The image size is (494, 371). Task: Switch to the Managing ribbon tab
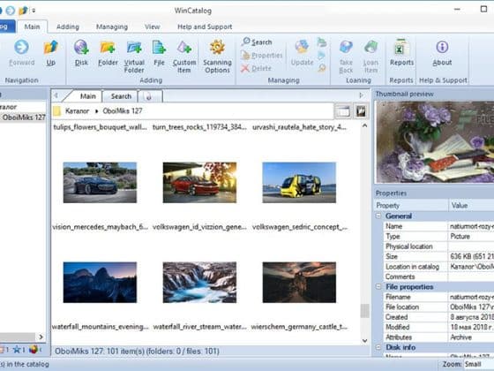[112, 26]
